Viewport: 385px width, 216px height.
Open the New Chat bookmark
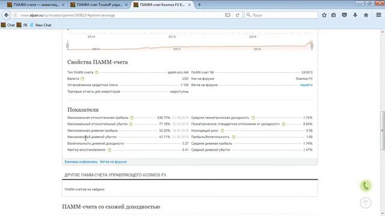(40, 25)
